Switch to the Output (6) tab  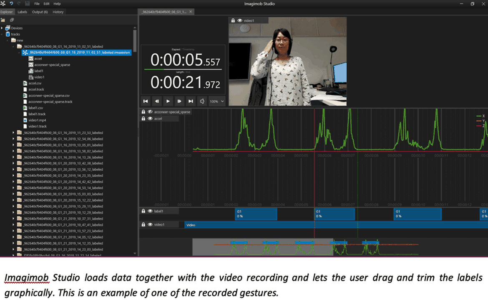(x=40, y=12)
